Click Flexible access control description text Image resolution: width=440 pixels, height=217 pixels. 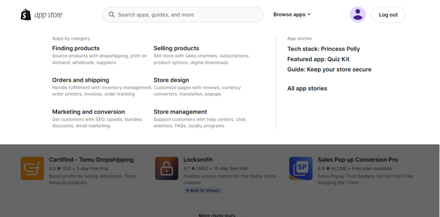229,180
